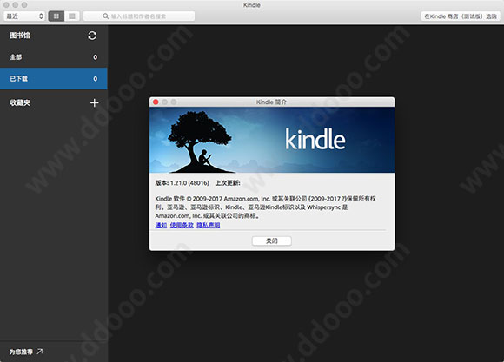Select 已下载 in the sidebar
This screenshot has width=504, height=362.
pos(54,79)
